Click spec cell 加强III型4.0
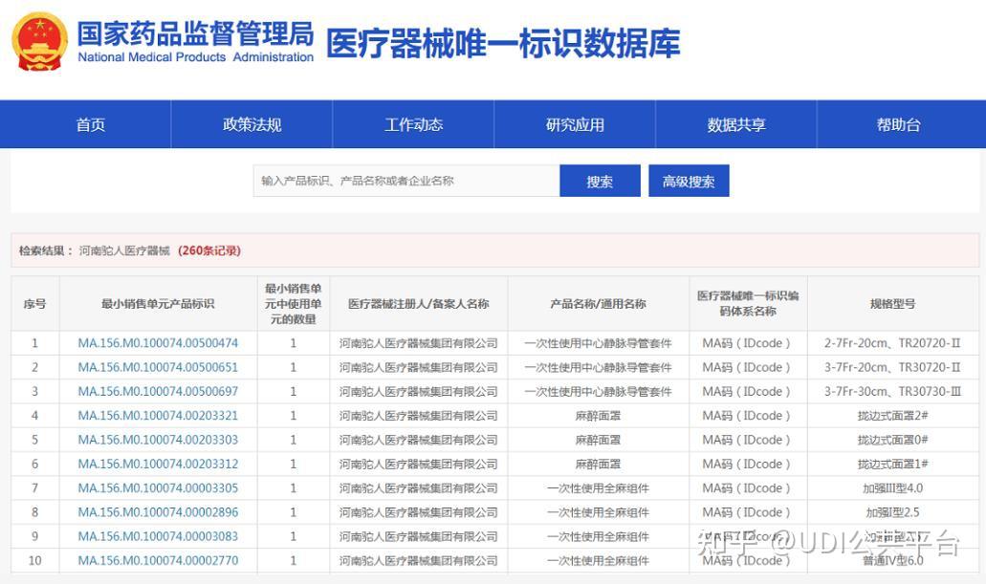 coord(892,487)
